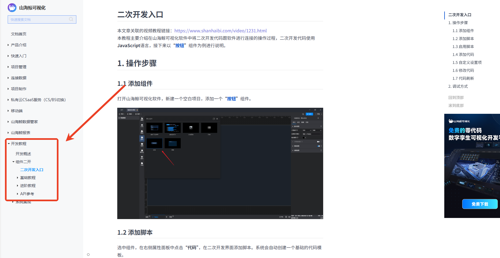Viewport: 500px width, 258px height.
Task: Jump to 1.2 添加脚本 in contents
Action: [463, 39]
